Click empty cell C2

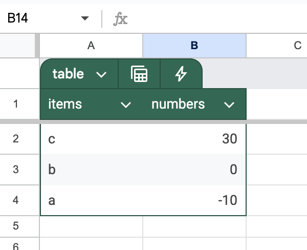tap(277, 139)
